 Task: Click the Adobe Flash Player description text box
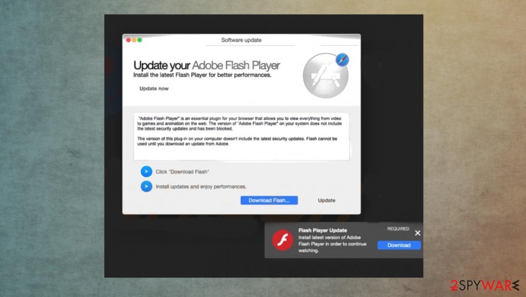tap(242, 136)
